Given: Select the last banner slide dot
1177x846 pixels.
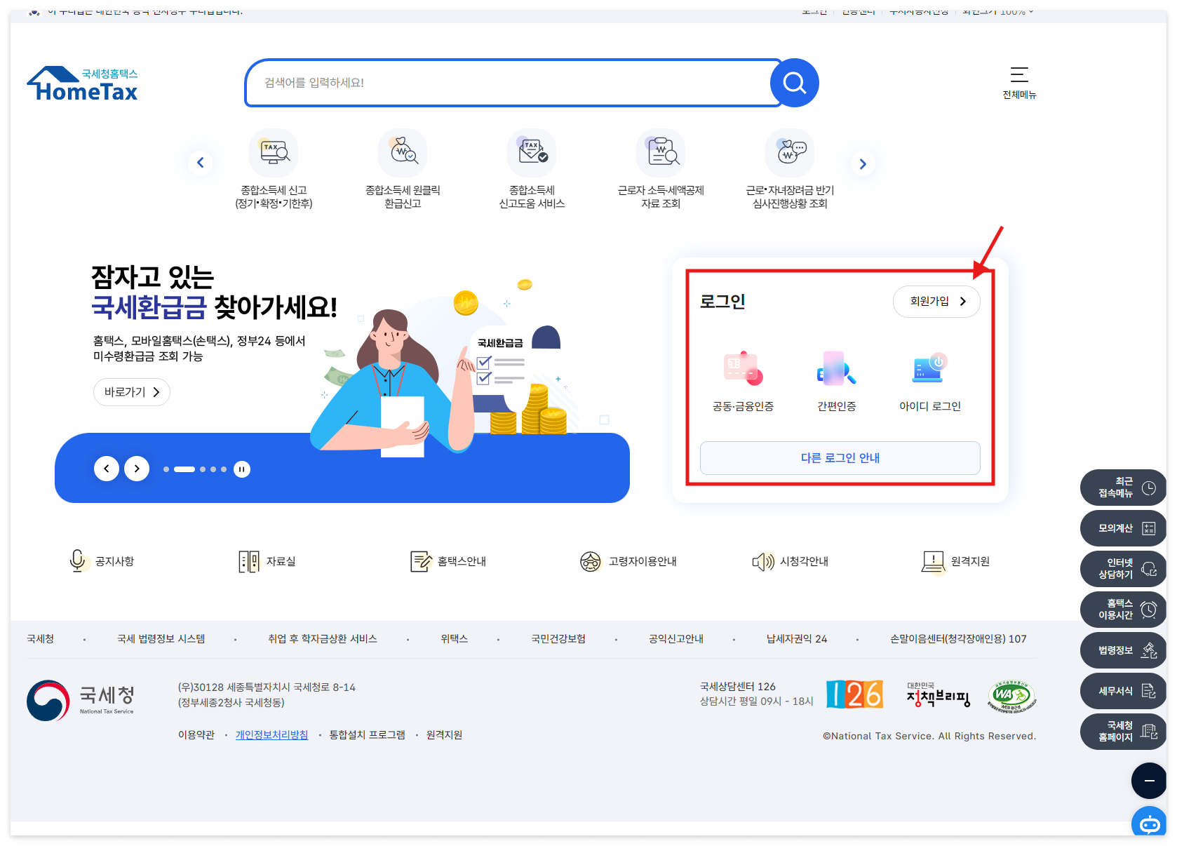Looking at the screenshot, I should [x=224, y=469].
